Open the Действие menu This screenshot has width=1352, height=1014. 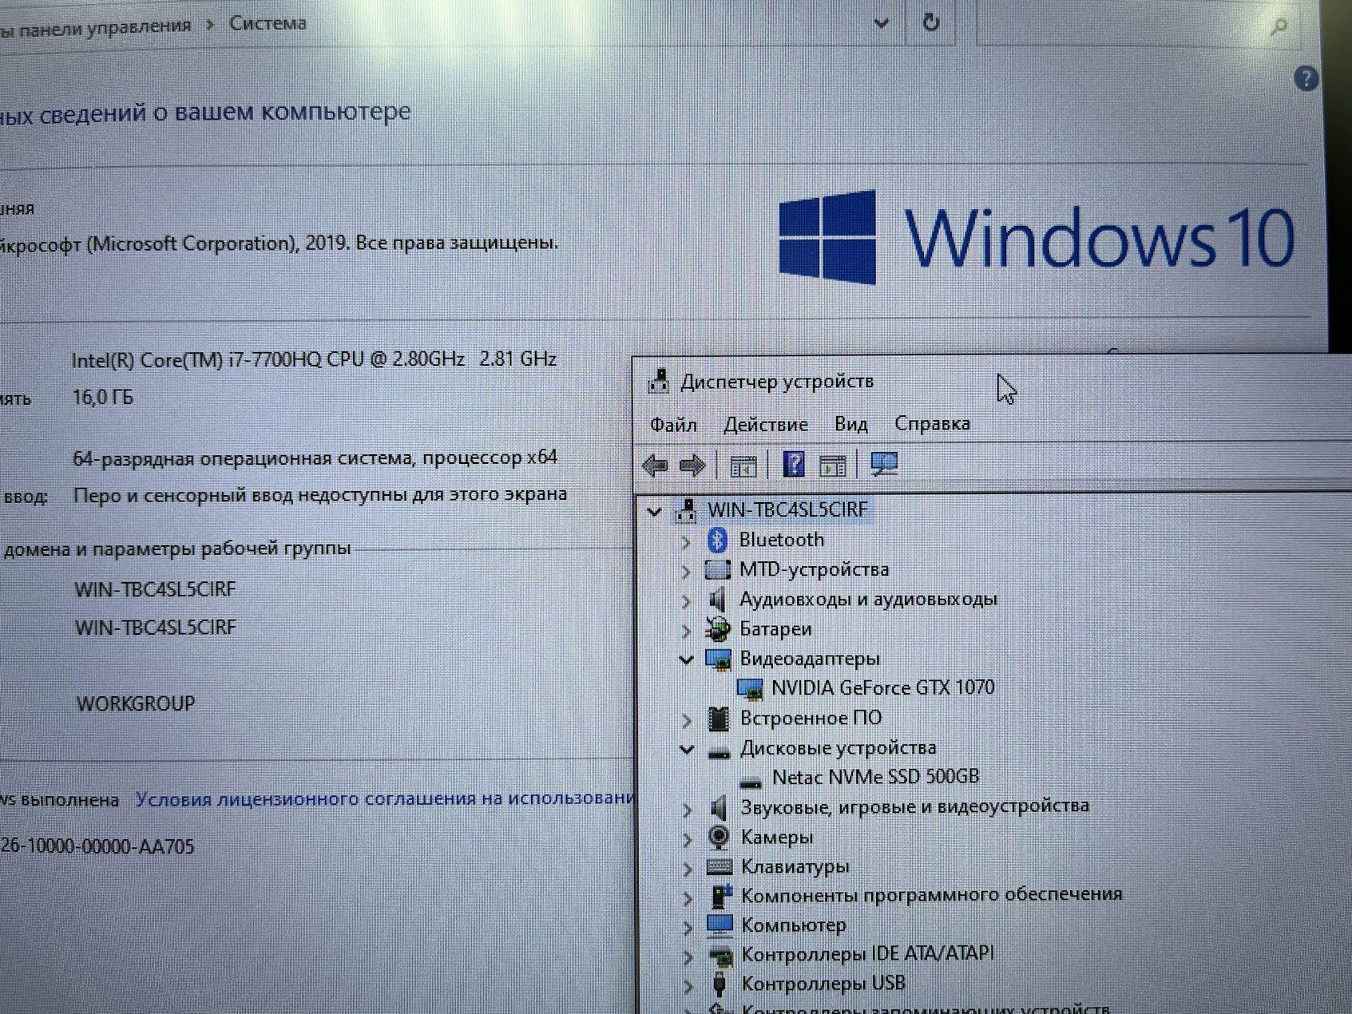(766, 425)
